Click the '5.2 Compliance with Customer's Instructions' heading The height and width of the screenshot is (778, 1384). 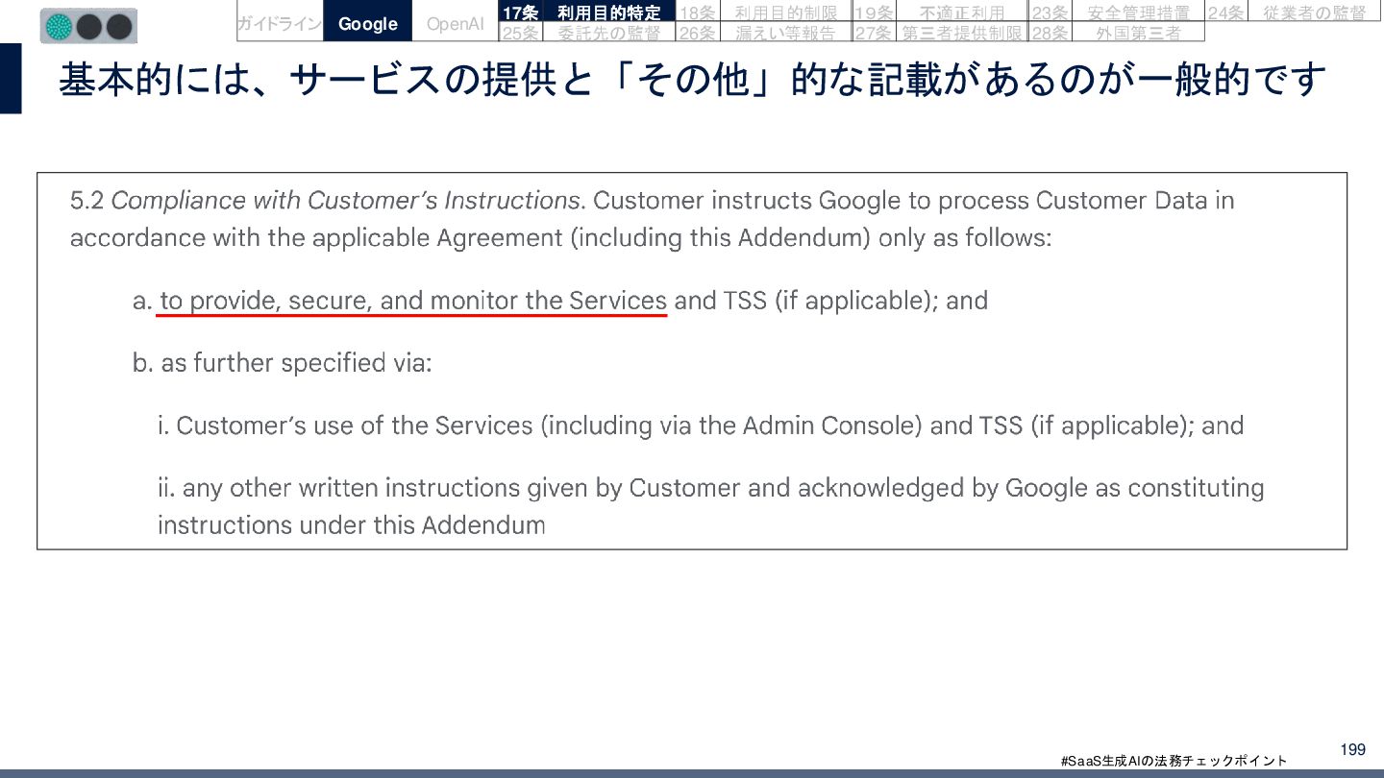tap(326, 201)
